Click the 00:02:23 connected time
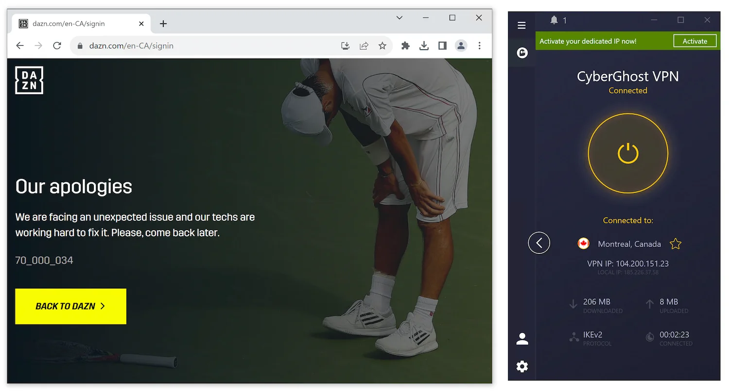Screen dimensions: 729x392 click(x=674, y=335)
